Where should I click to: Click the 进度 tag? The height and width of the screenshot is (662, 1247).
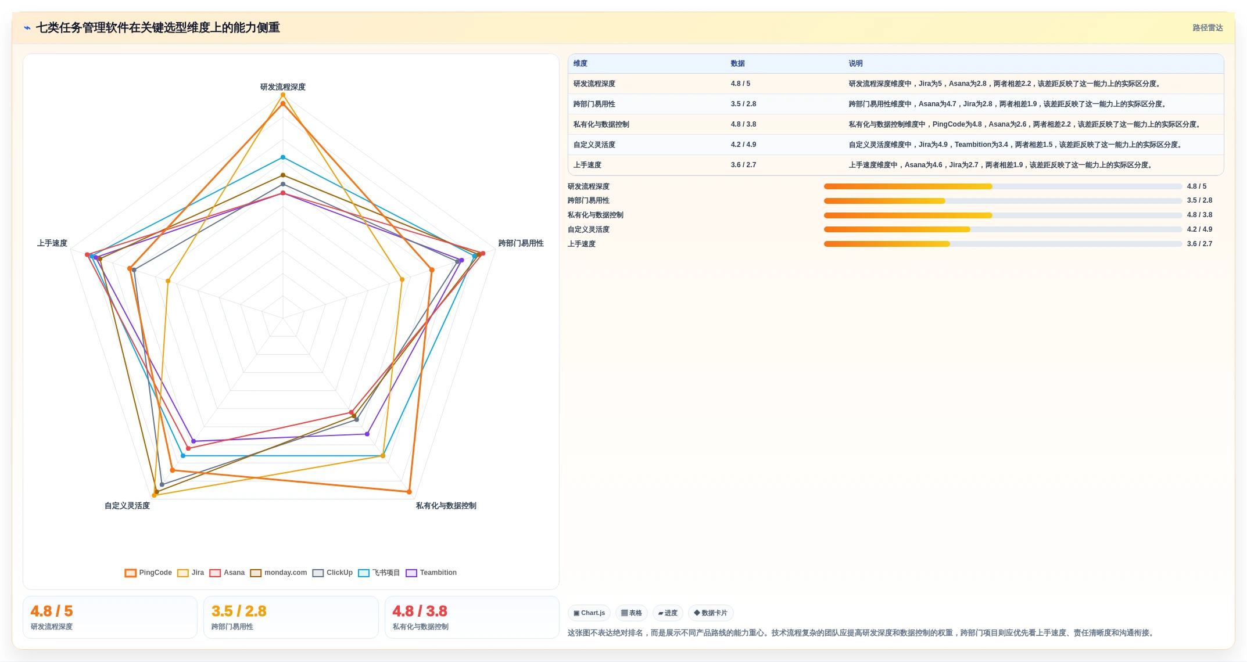[x=668, y=613]
